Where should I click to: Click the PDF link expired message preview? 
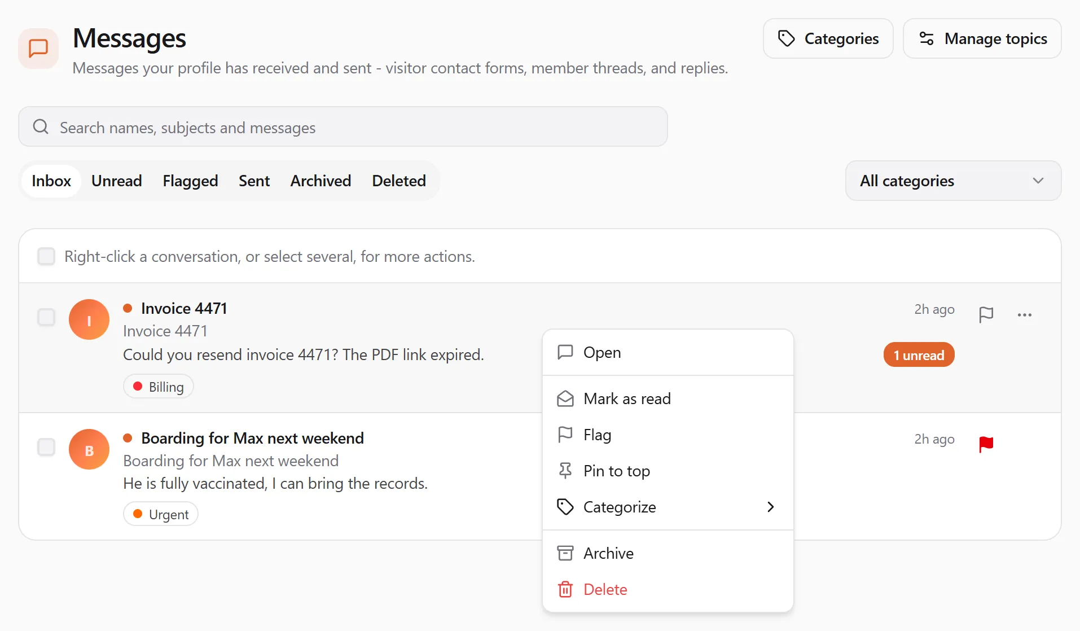pos(304,354)
